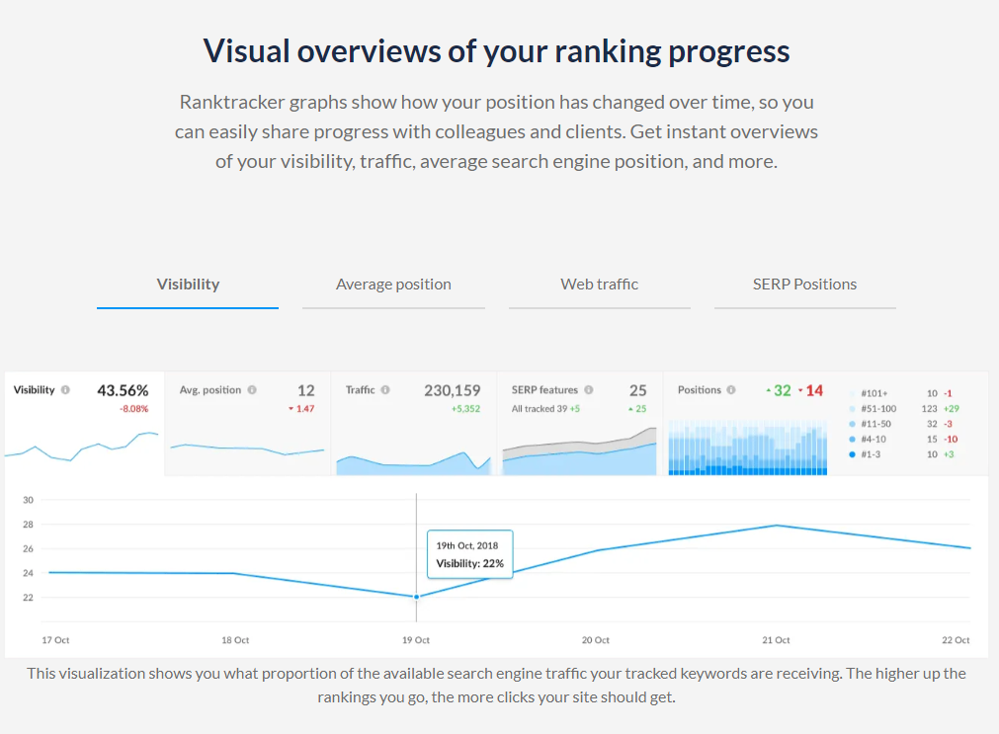Click the +5,352 traffic change
The width and height of the screenshot is (999, 734).
[465, 409]
